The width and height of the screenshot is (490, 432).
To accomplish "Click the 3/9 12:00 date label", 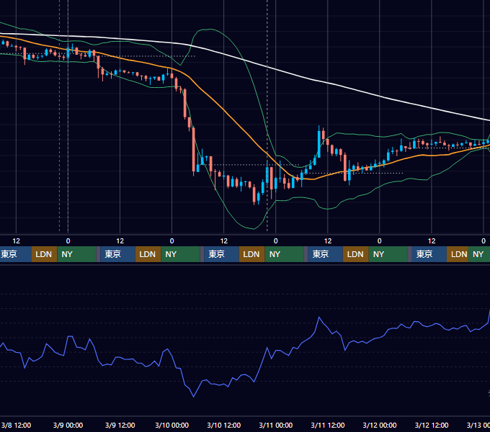I will click(120, 425).
